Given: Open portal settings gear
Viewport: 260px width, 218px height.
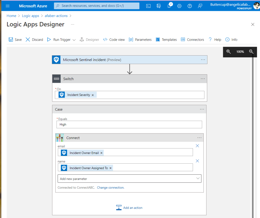Looking at the screenshot, I should click(x=179, y=6).
